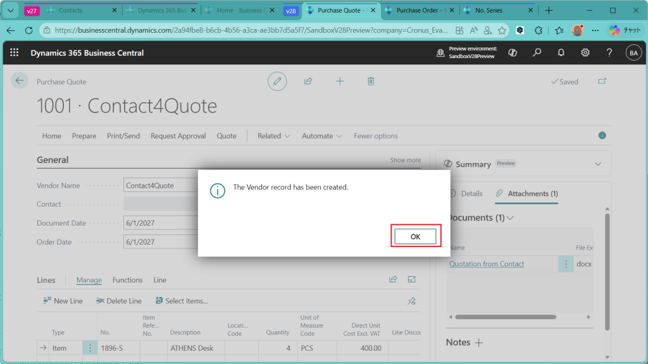Click the share icon beside edit

click(308, 81)
